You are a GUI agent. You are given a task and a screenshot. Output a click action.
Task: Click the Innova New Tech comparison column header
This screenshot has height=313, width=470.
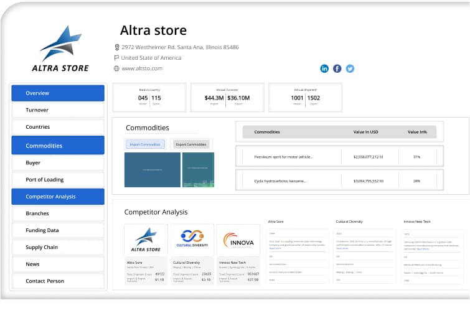click(417, 222)
